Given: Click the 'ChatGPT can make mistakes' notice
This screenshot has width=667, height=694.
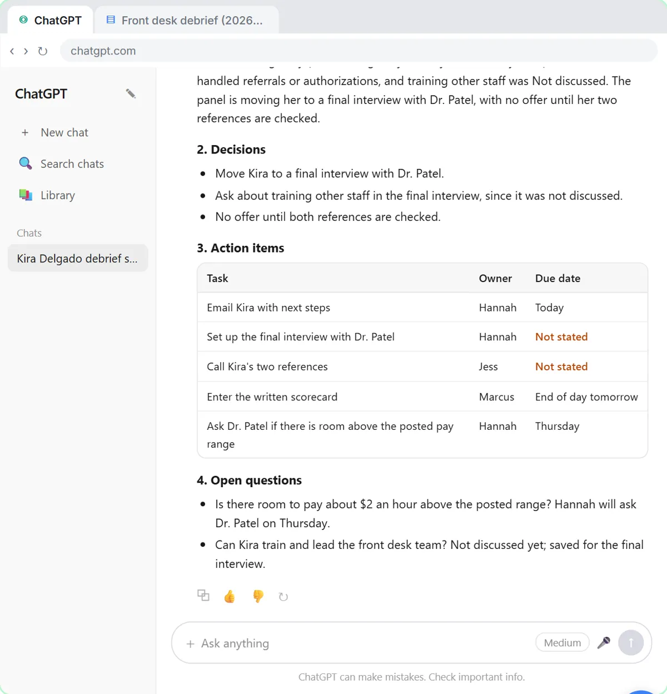Looking at the screenshot, I should [411, 677].
